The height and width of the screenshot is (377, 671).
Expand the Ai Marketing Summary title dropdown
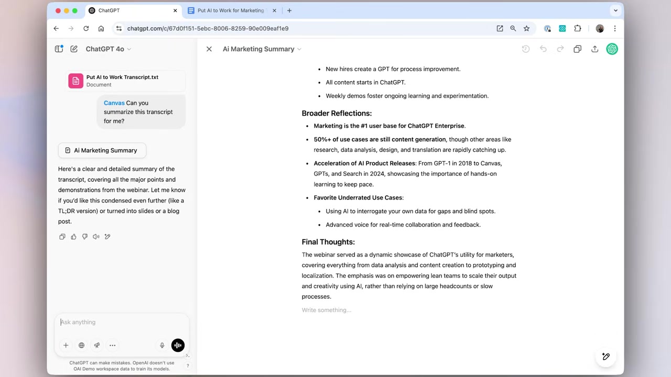[299, 49]
